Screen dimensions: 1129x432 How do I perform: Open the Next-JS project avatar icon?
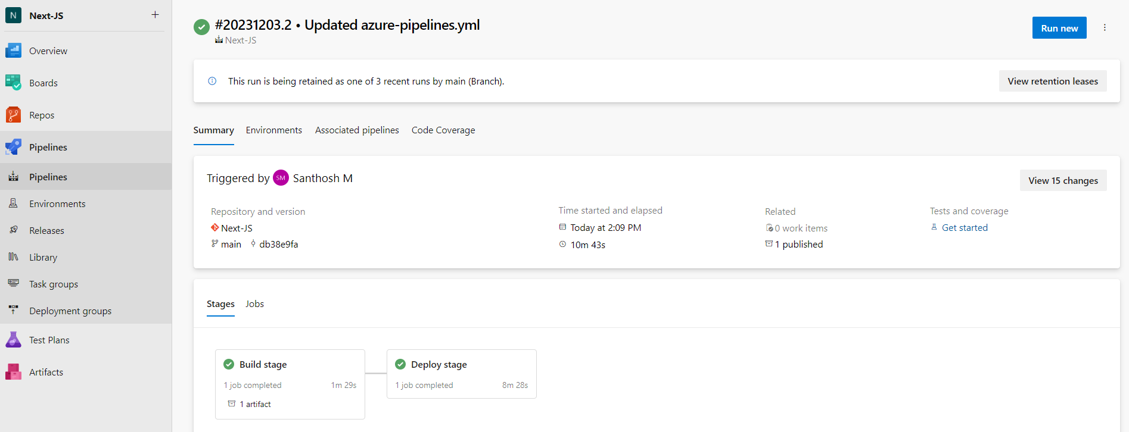pyautogui.click(x=13, y=15)
